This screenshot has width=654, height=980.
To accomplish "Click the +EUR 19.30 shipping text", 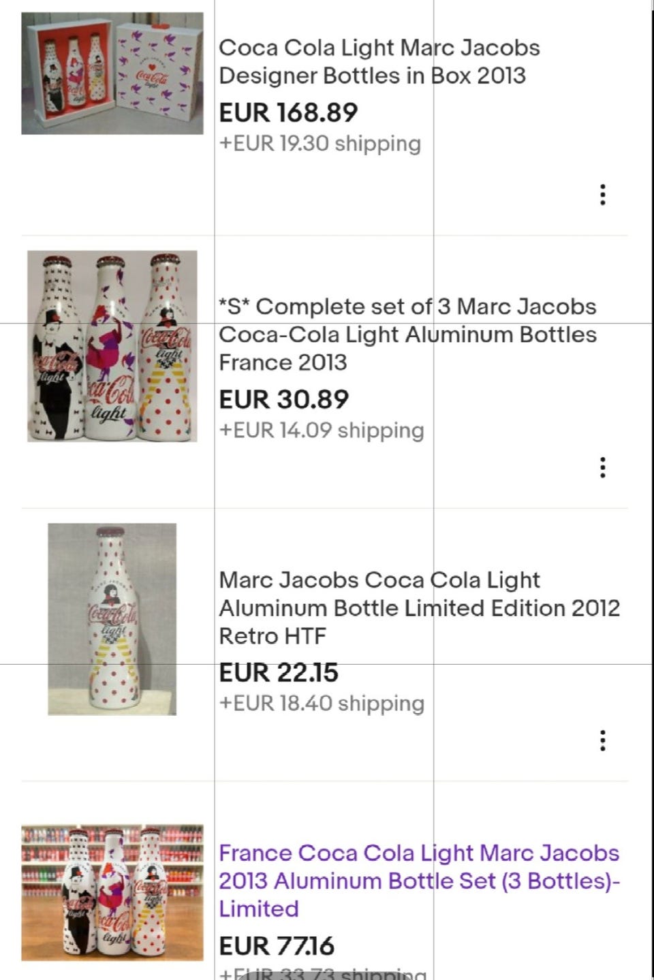I will click(320, 144).
